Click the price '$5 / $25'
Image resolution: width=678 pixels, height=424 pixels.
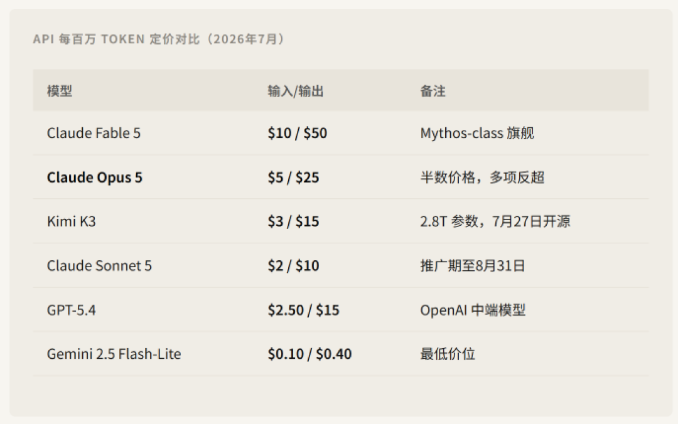[294, 178]
